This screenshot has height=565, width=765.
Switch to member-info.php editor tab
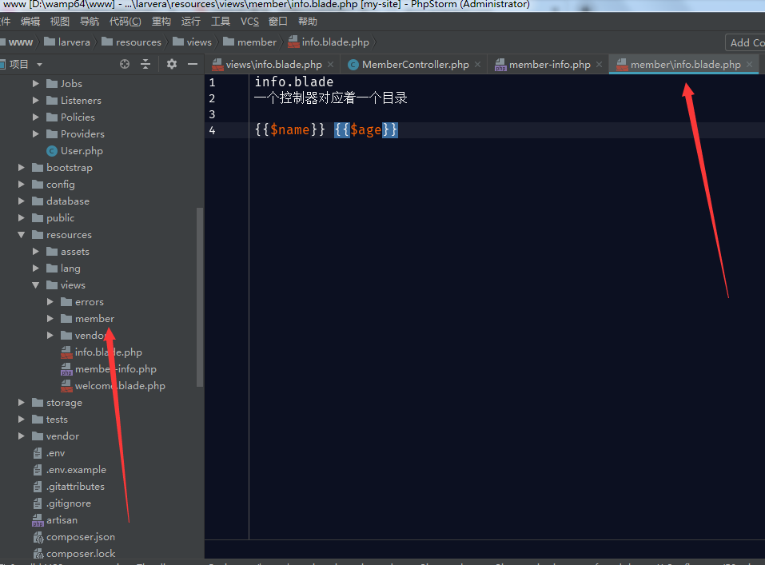[549, 65]
